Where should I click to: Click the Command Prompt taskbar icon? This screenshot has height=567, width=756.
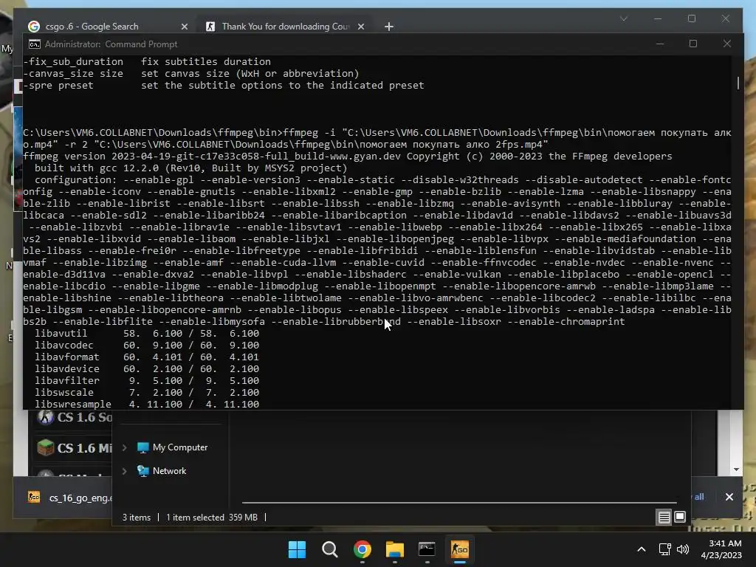(427, 549)
